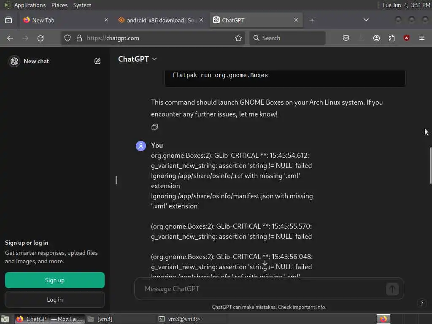
Task: Start new chat with compose icon
Action: tap(97, 61)
